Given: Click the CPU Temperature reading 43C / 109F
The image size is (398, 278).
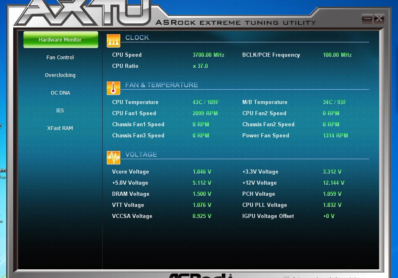Looking at the screenshot, I should pos(206,102).
